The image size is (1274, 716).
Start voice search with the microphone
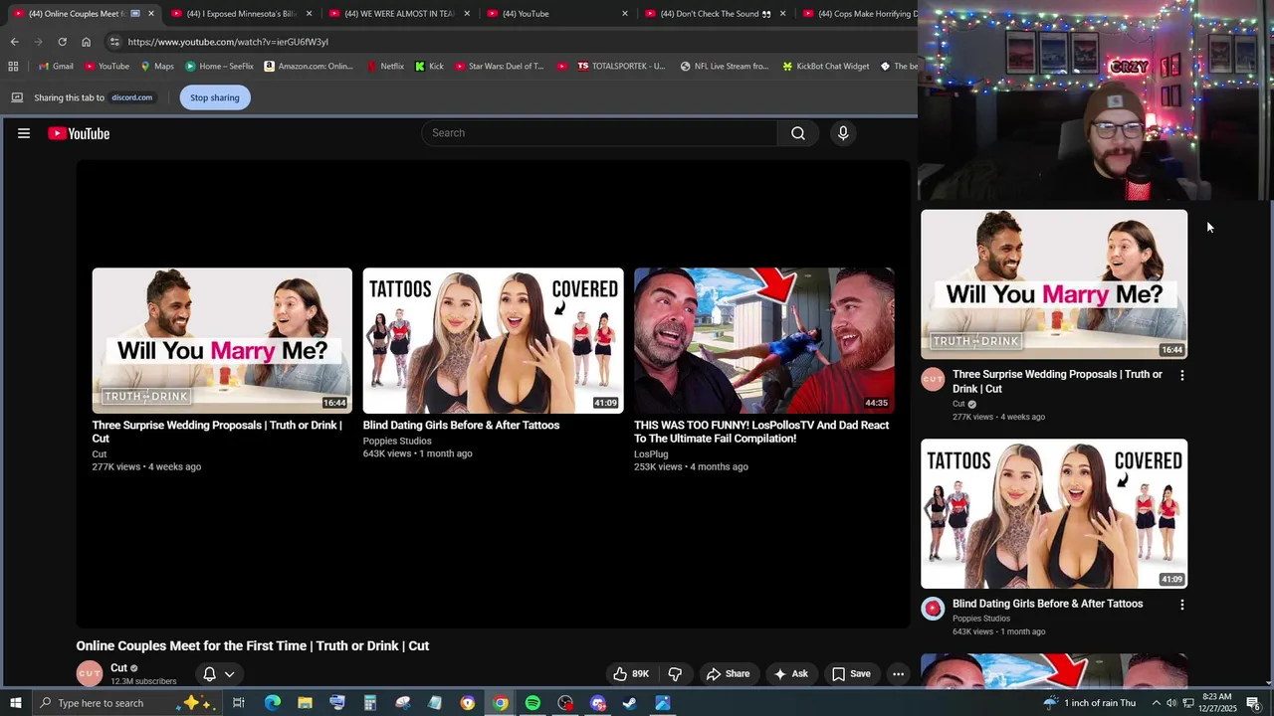(x=843, y=133)
